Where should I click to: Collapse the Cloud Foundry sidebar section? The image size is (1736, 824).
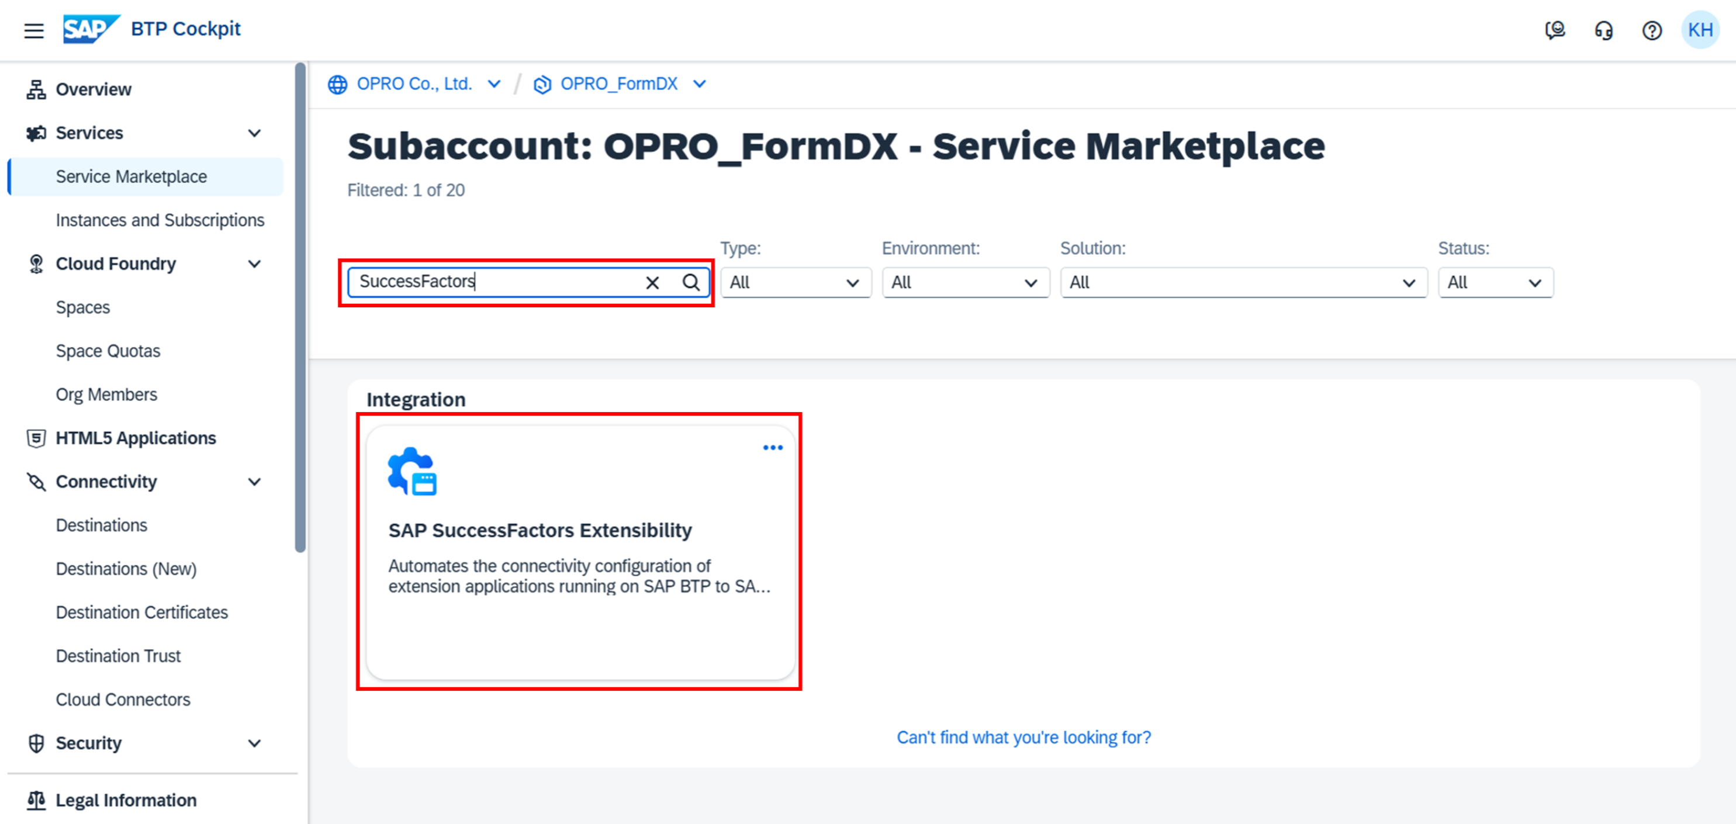coord(254,264)
